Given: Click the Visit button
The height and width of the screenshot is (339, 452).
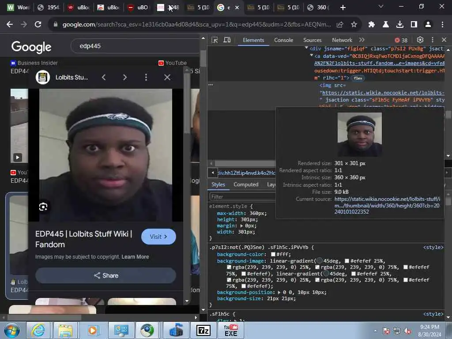Looking at the screenshot, I should pos(158,237).
